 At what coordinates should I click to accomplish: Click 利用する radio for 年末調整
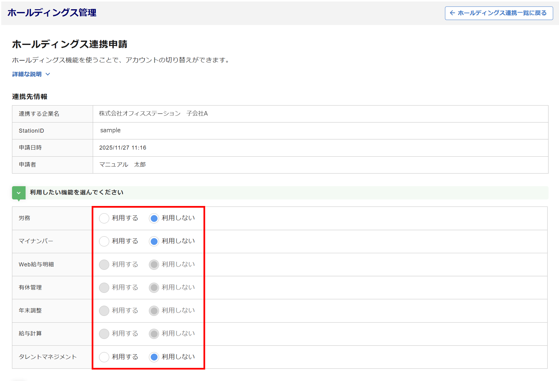(104, 311)
